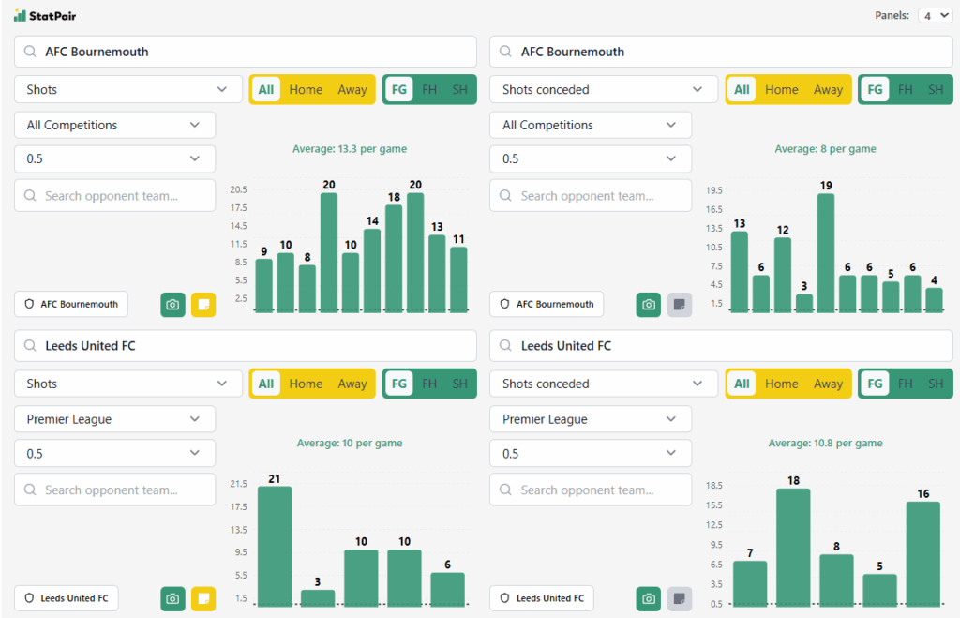Select the SH period in the Leeds Shots conceded panel
Viewport: 960px width, 618px height.
click(x=936, y=384)
